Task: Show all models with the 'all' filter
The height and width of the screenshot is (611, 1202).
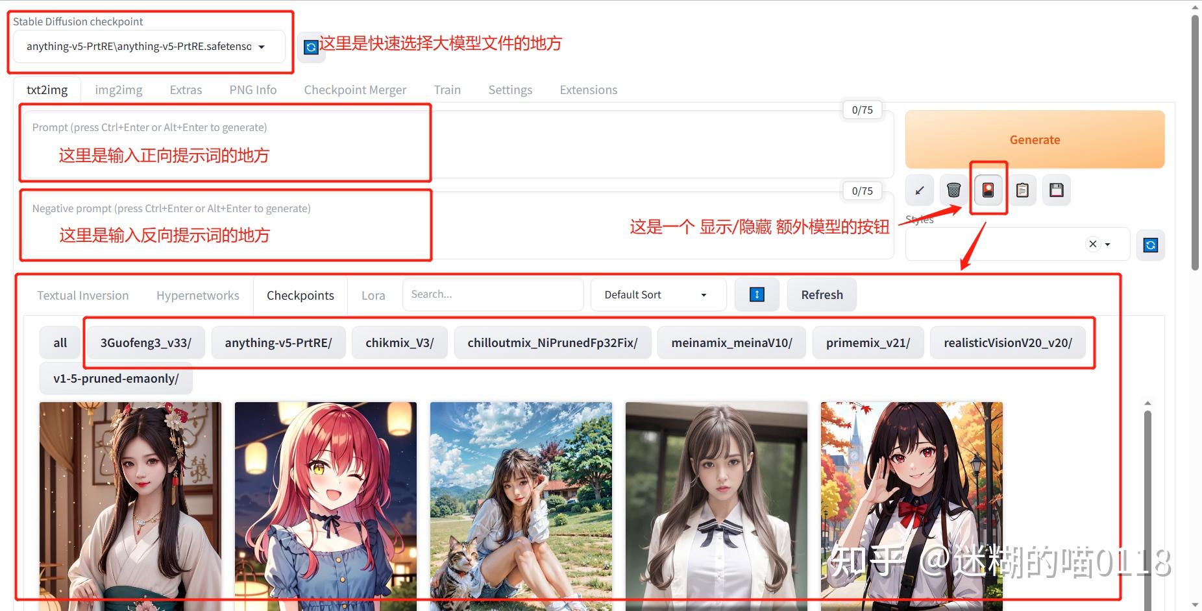Action: coord(60,342)
